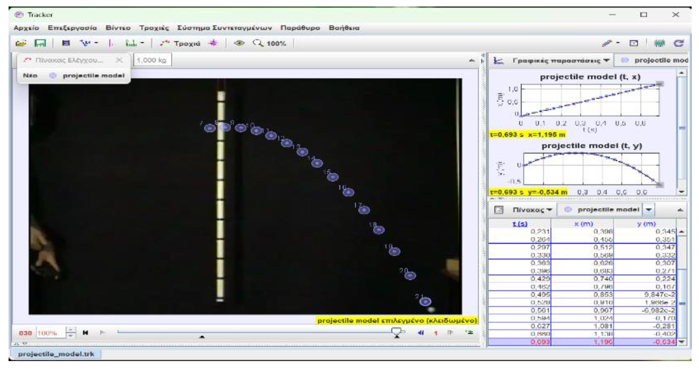Open clip settings filmstrip icon
This screenshot has width=699, height=369.
point(66,44)
